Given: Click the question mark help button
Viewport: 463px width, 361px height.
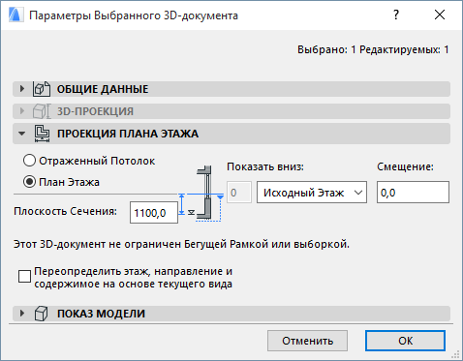Looking at the screenshot, I should pyautogui.click(x=396, y=15).
